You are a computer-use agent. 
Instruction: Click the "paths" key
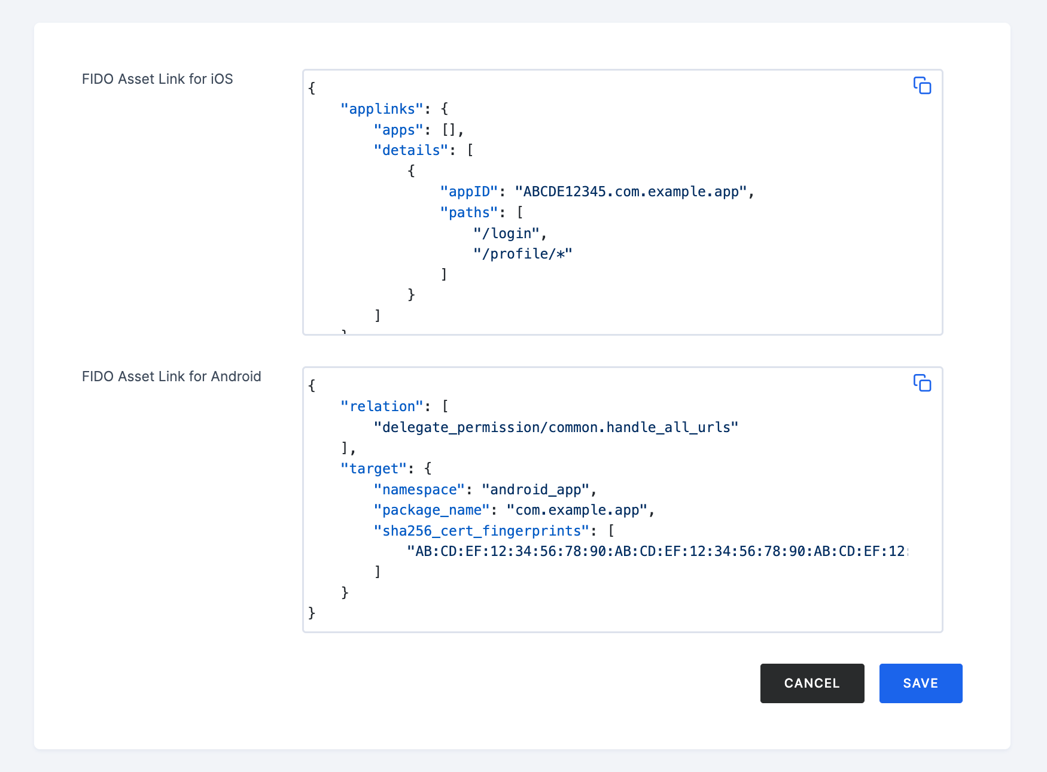(x=469, y=212)
